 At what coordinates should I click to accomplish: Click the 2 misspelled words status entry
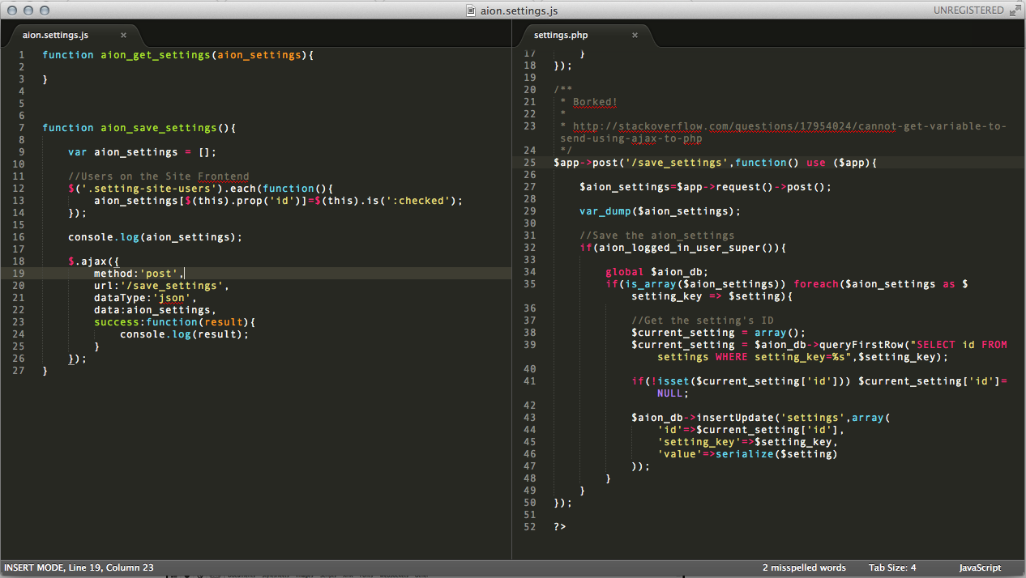[x=804, y=567]
